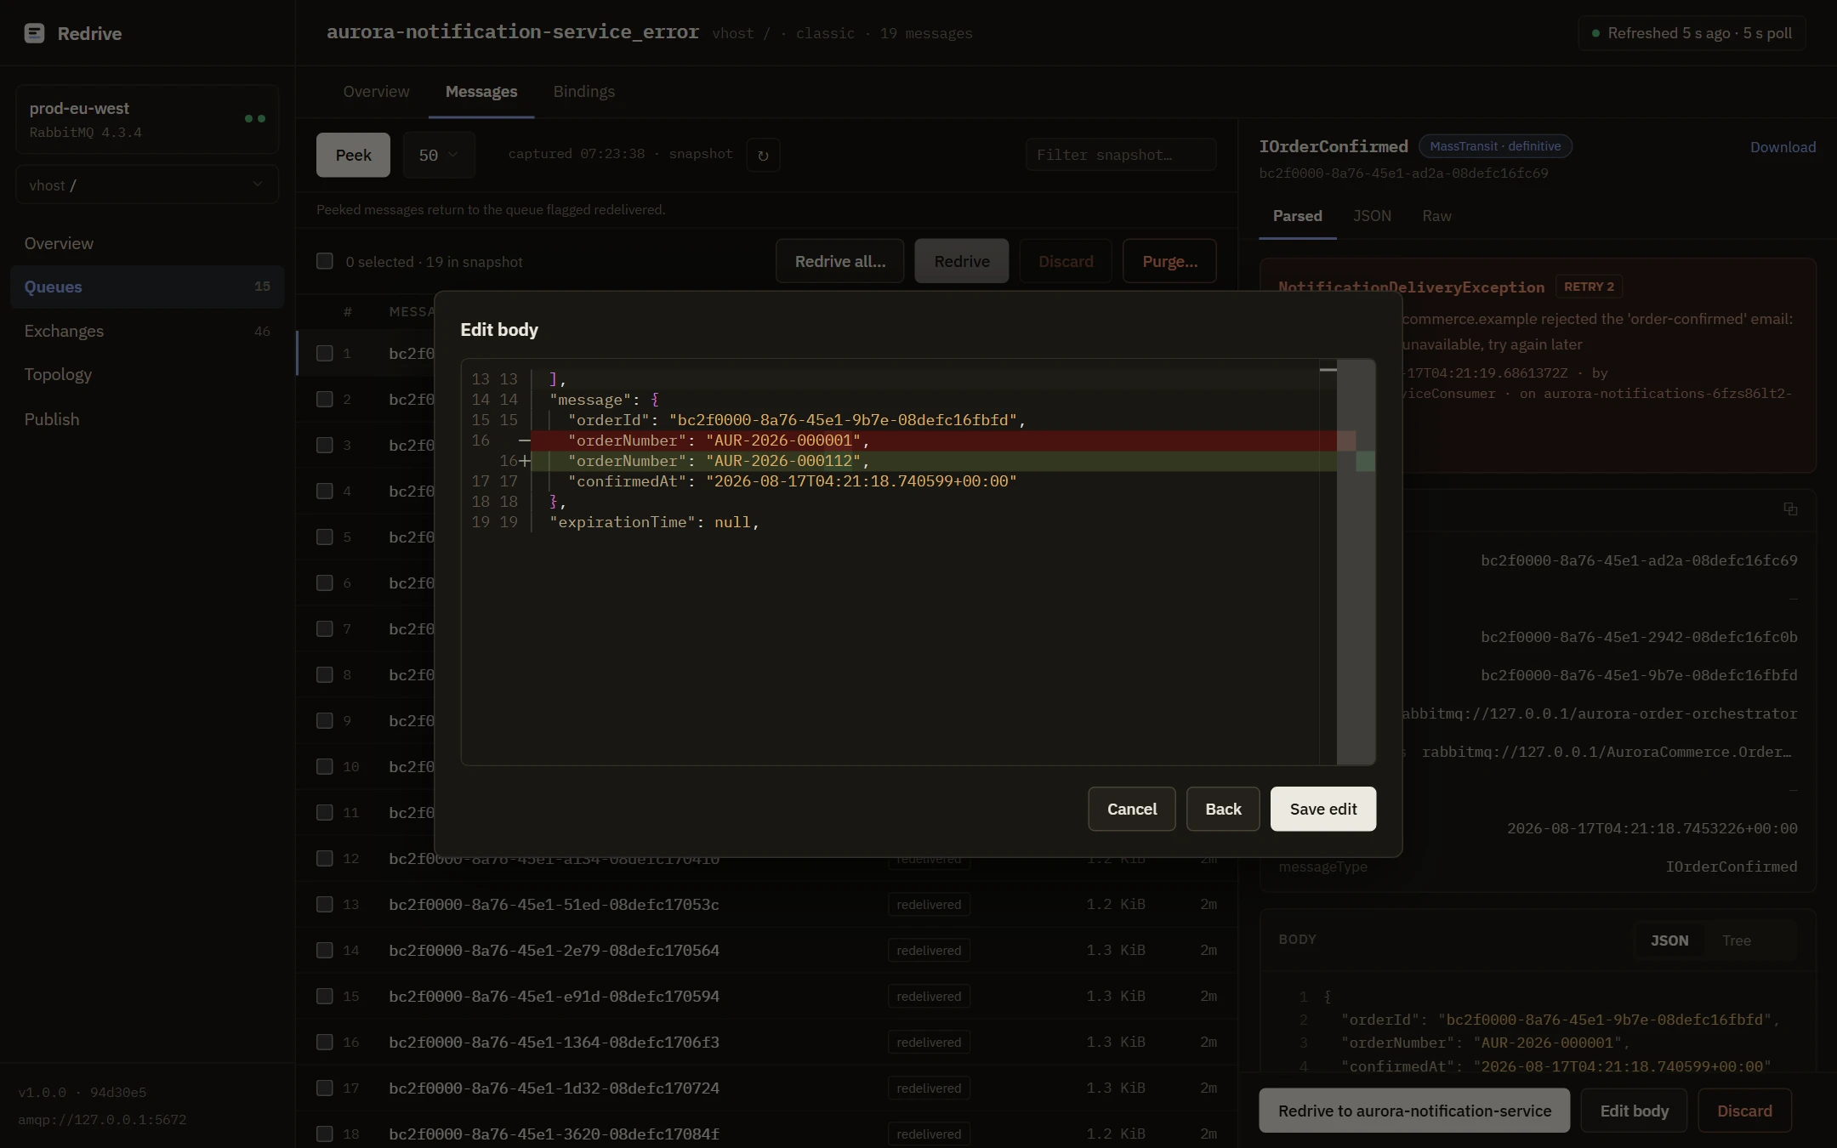Image resolution: width=1837 pixels, height=1148 pixels.
Task: Click the Discard button at bottom right
Action: [1744, 1111]
